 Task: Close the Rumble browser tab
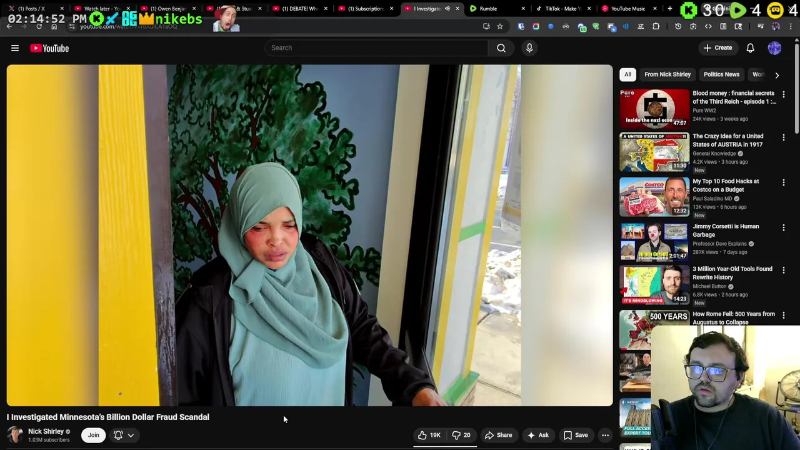pos(523,9)
